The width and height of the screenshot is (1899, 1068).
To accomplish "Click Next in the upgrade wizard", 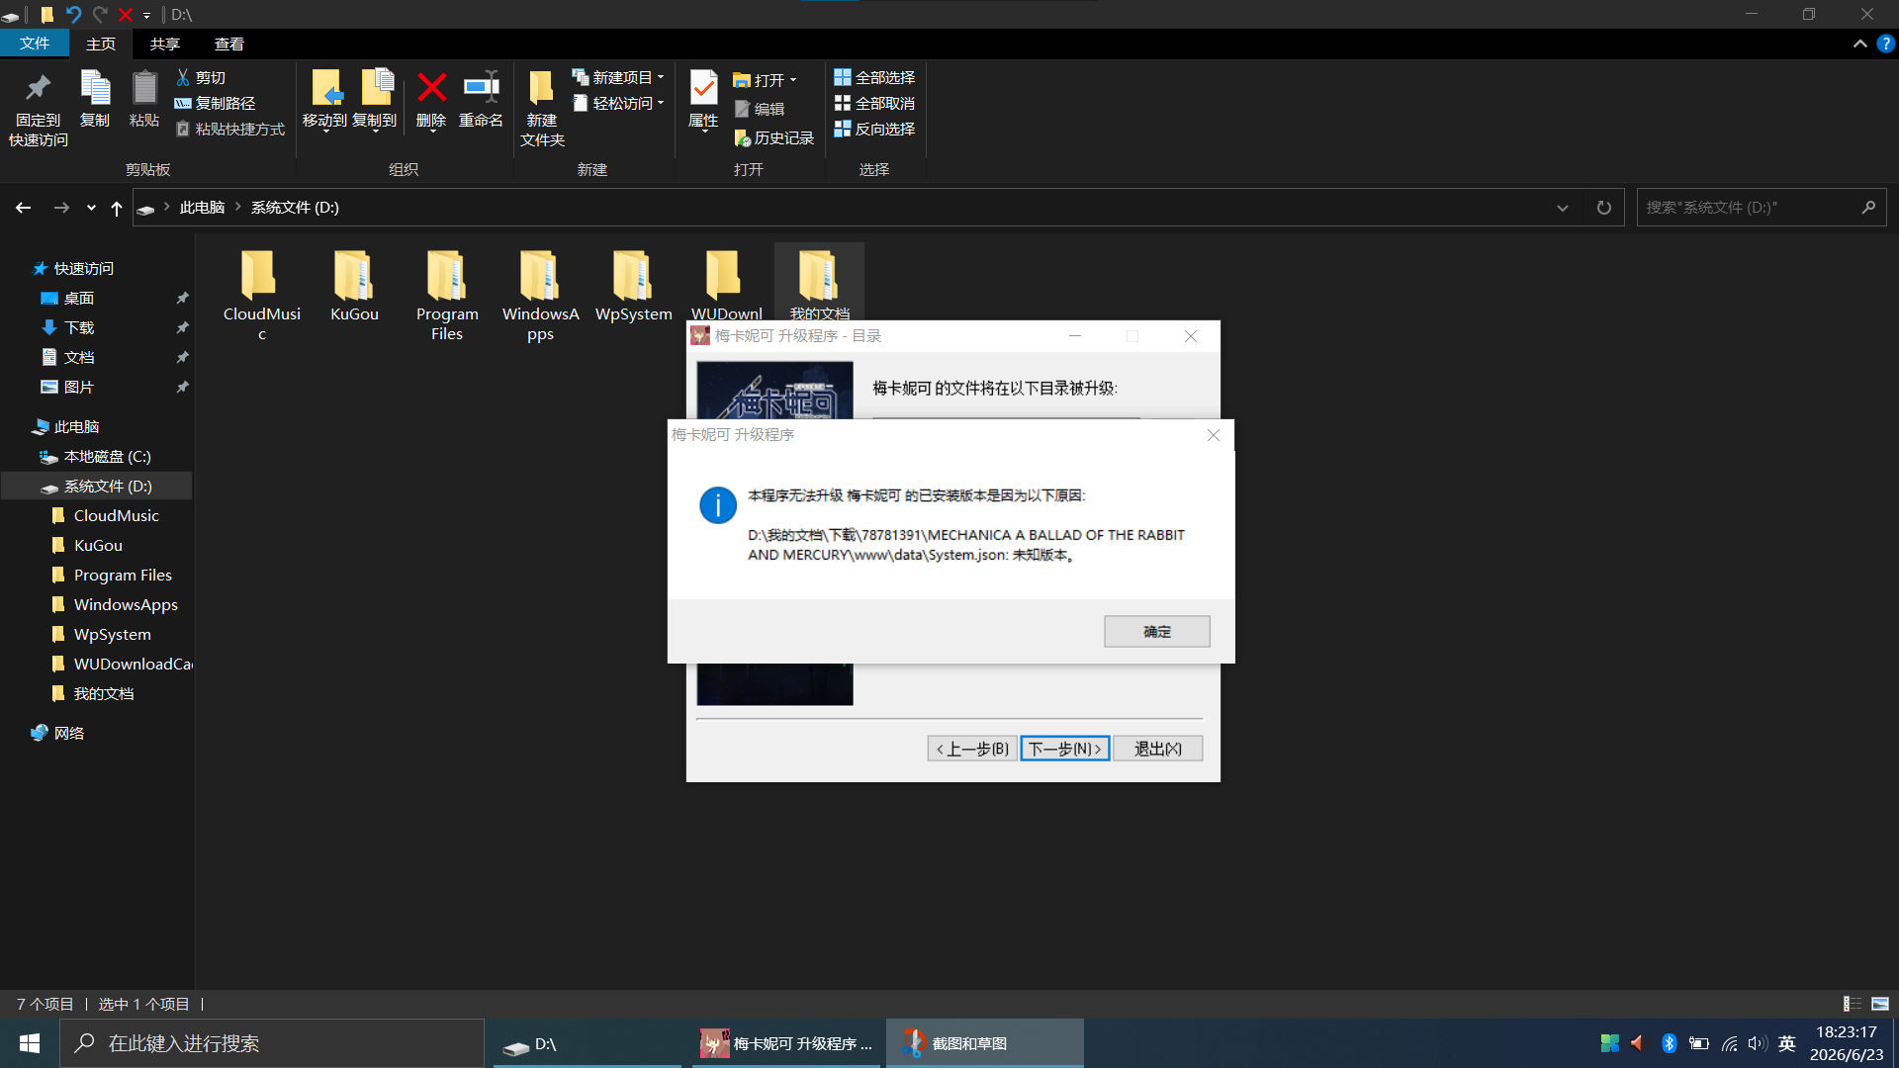I will tap(1065, 749).
